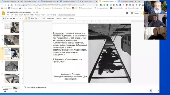Select slide 37 thumbnail with striped photo
170x95 pixels.
point(12,79)
